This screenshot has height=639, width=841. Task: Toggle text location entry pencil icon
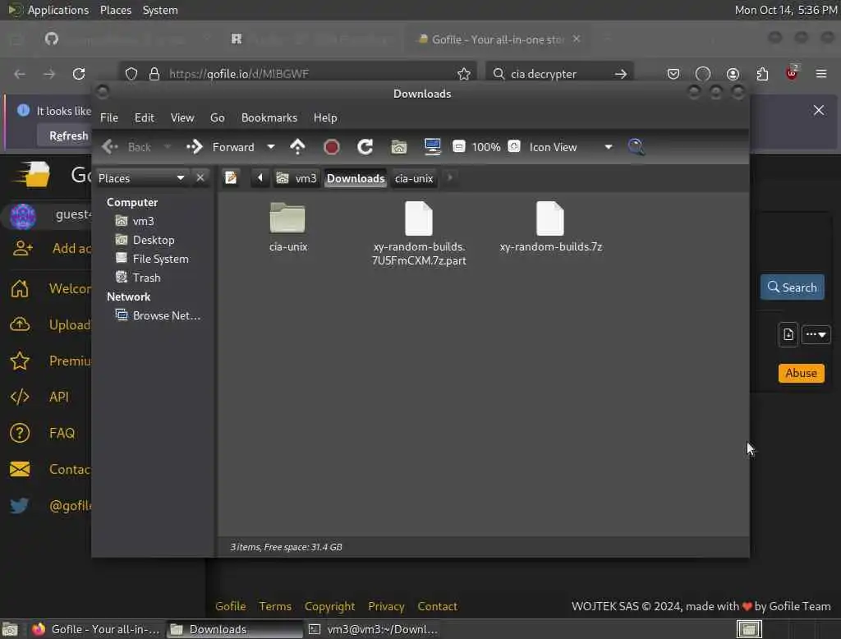tap(231, 177)
